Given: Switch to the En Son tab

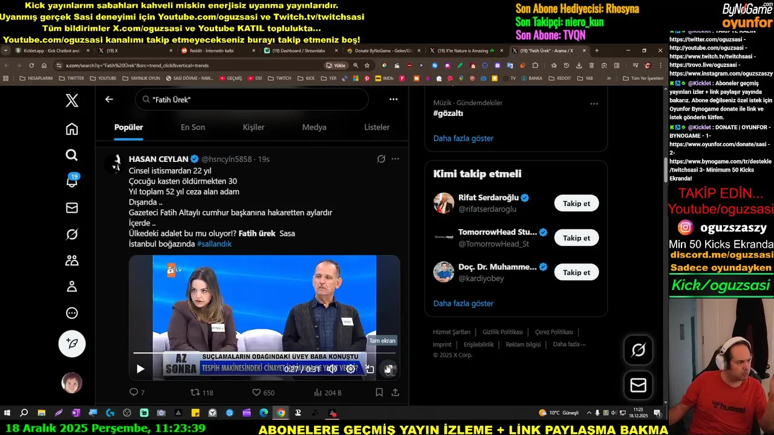Looking at the screenshot, I should coord(193,127).
